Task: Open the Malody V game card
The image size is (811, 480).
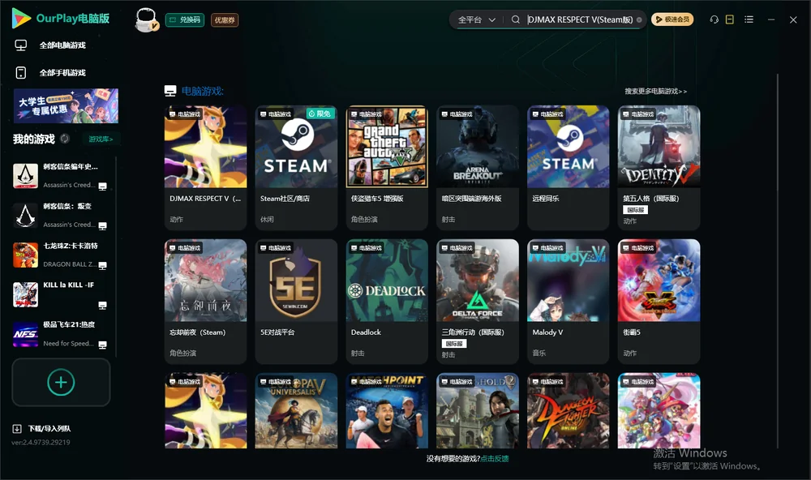Action: pyautogui.click(x=569, y=302)
